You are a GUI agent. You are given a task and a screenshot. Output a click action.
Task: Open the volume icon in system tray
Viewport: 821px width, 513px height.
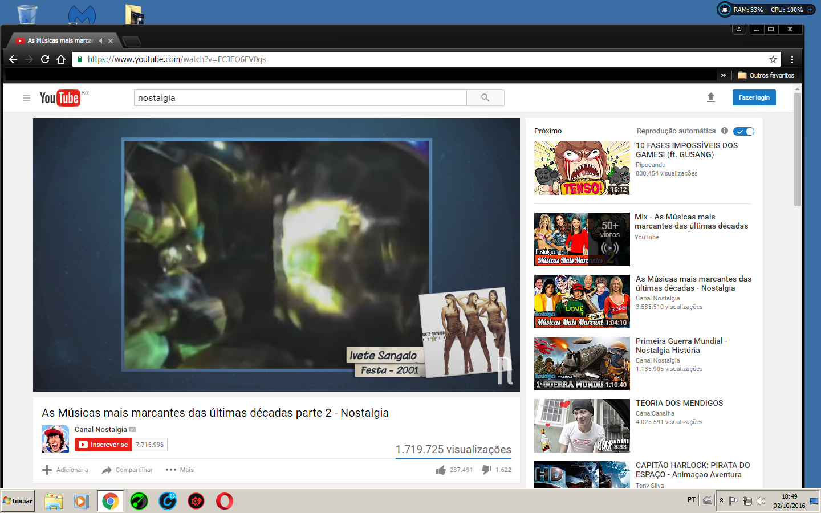click(761, 500)
